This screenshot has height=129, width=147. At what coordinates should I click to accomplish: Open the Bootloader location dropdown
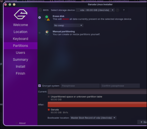93,118
